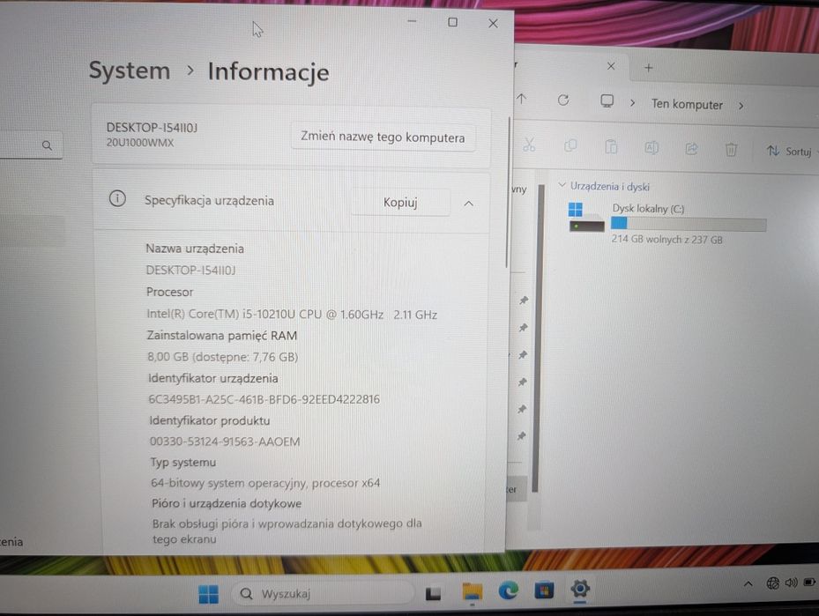Click the Rename icon in Explorer toolbar
The height and width of the screenshot is (616, 819).
point(651,148)
